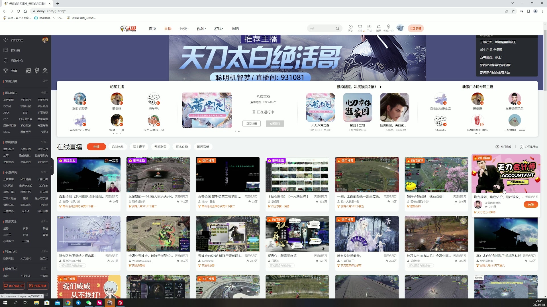Open the LPL esports icon in sidebar
Image resolution: width=547 pixels, height=307 pixels.
tap(28, 70)
